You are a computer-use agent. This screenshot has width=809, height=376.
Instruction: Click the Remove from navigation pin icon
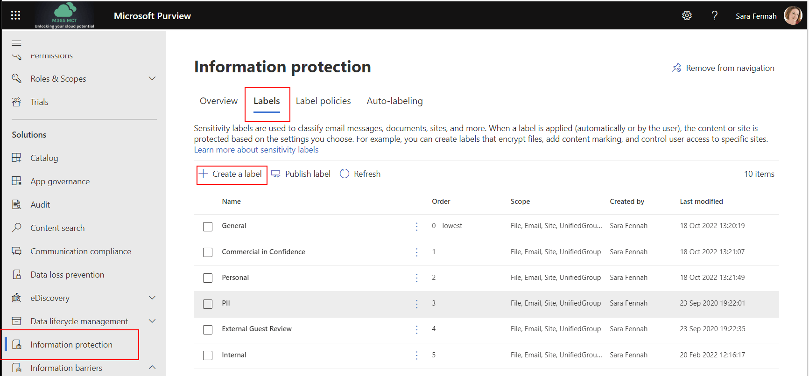click(676, 68)
